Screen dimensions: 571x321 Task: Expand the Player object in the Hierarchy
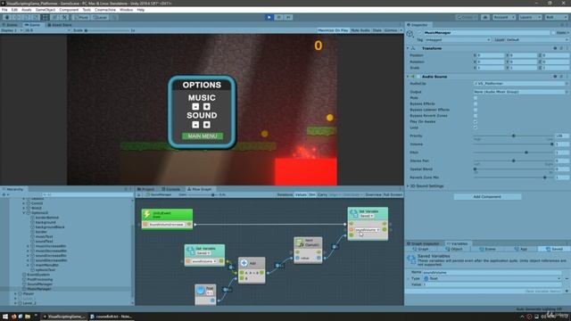(x=15, y=293)
